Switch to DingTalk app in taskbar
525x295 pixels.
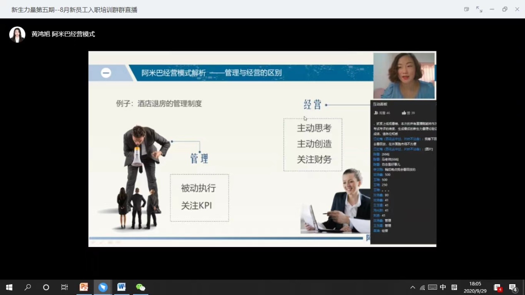[x=103, y=287]
